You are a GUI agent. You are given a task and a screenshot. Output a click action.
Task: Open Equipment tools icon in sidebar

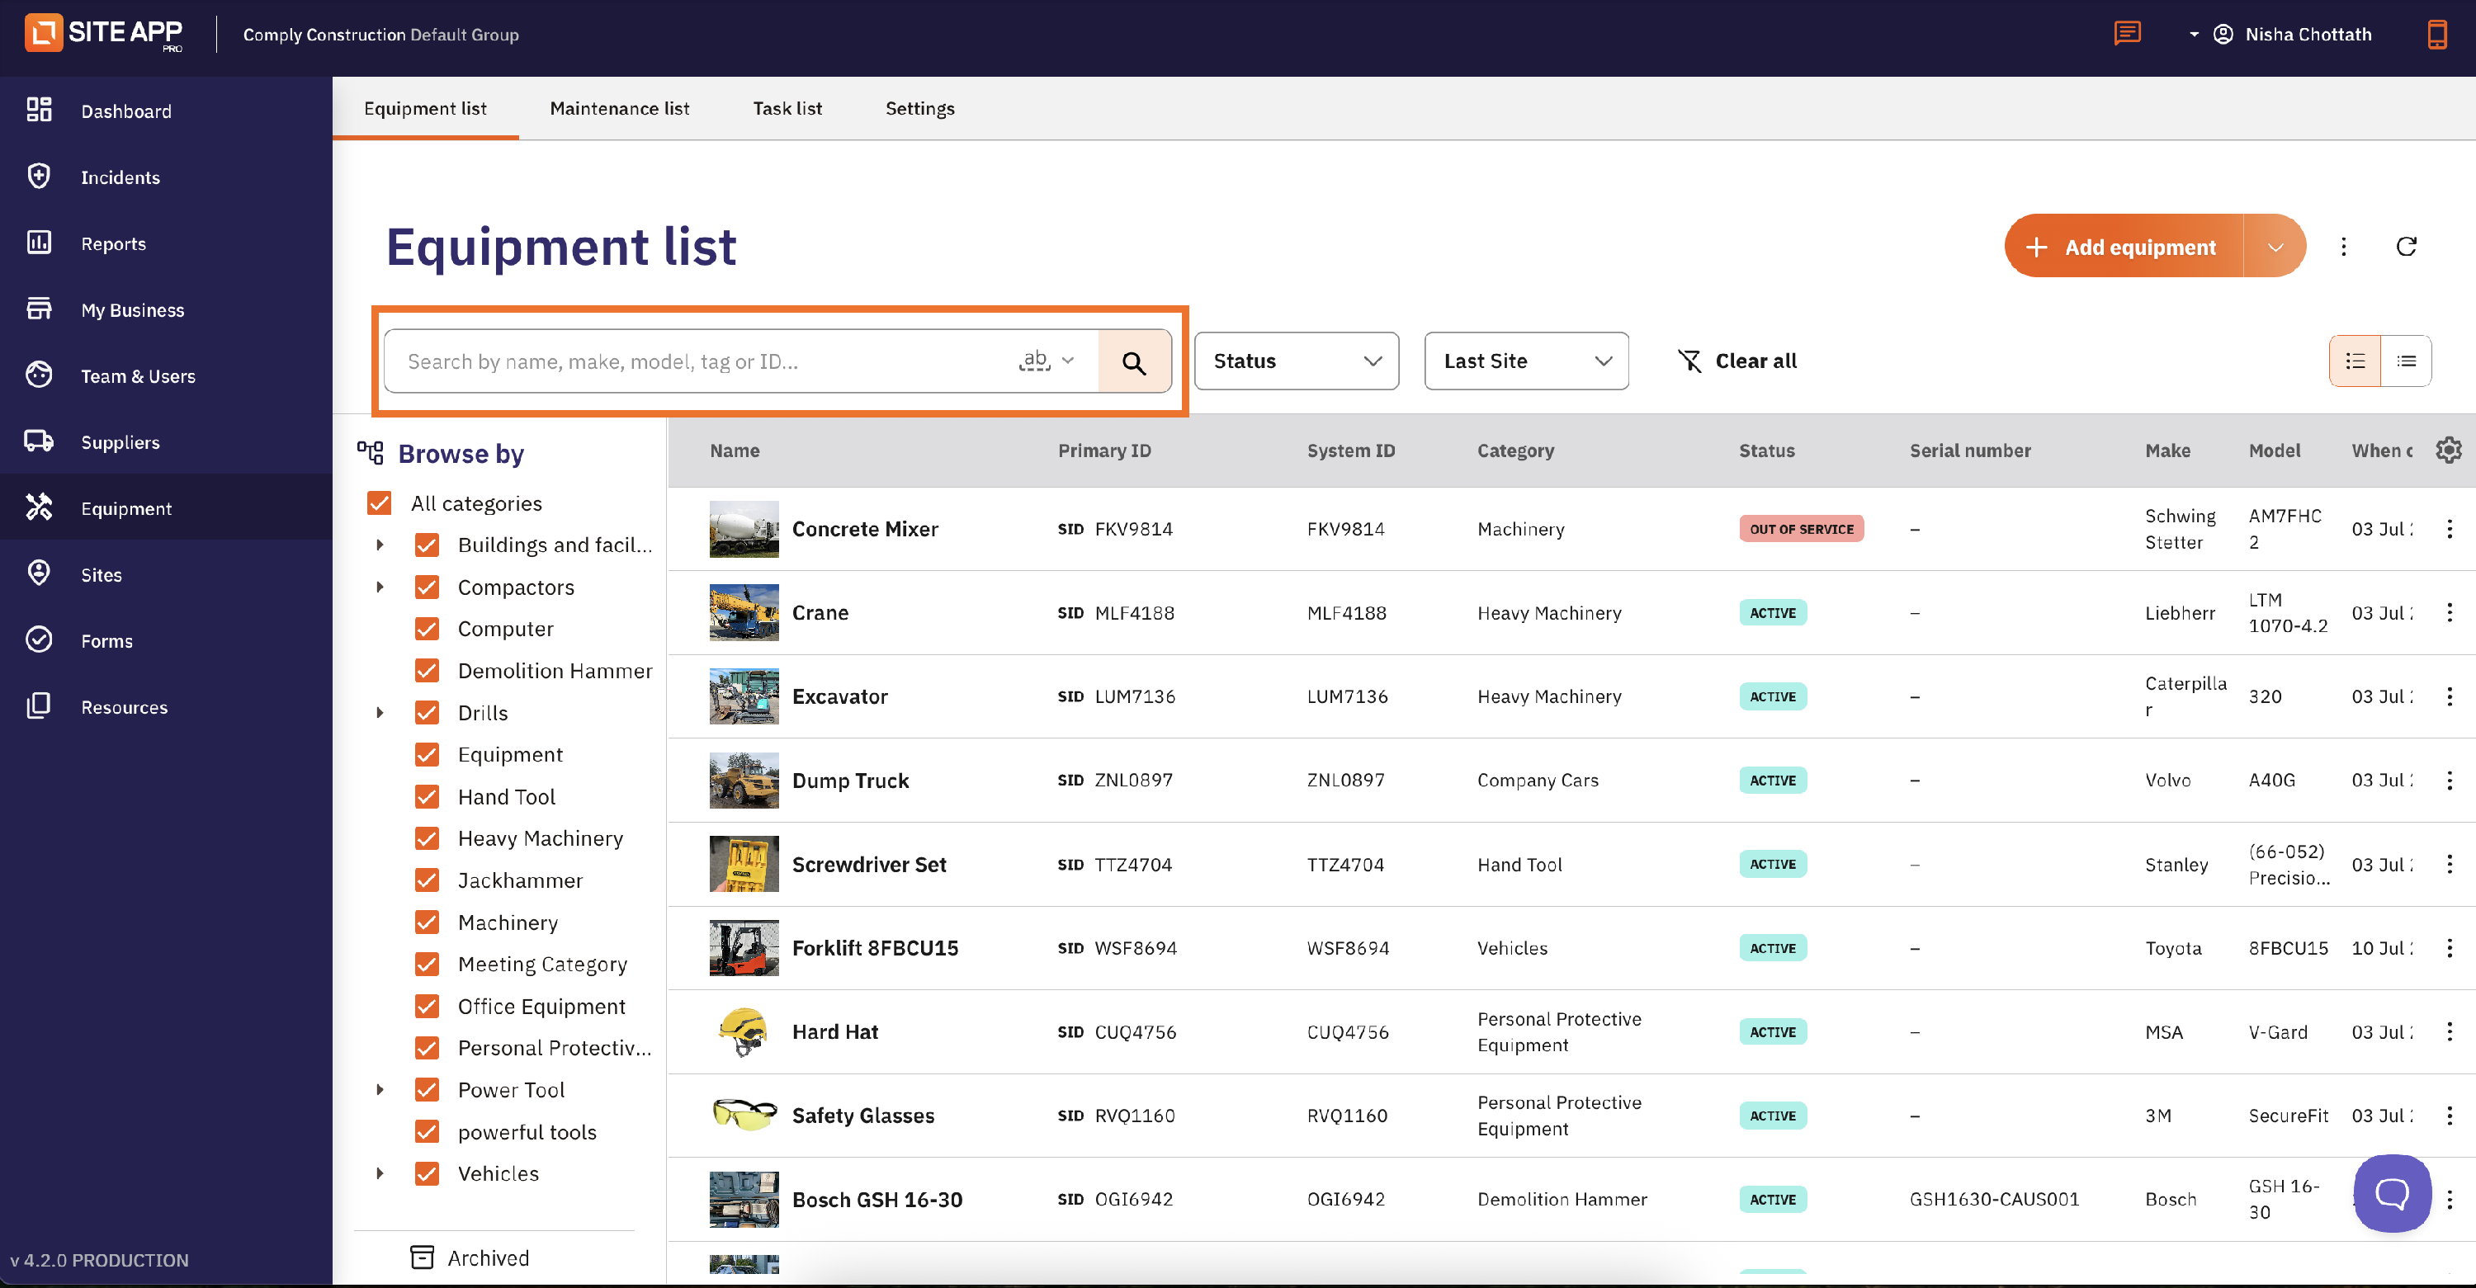(x=39, y=507)
